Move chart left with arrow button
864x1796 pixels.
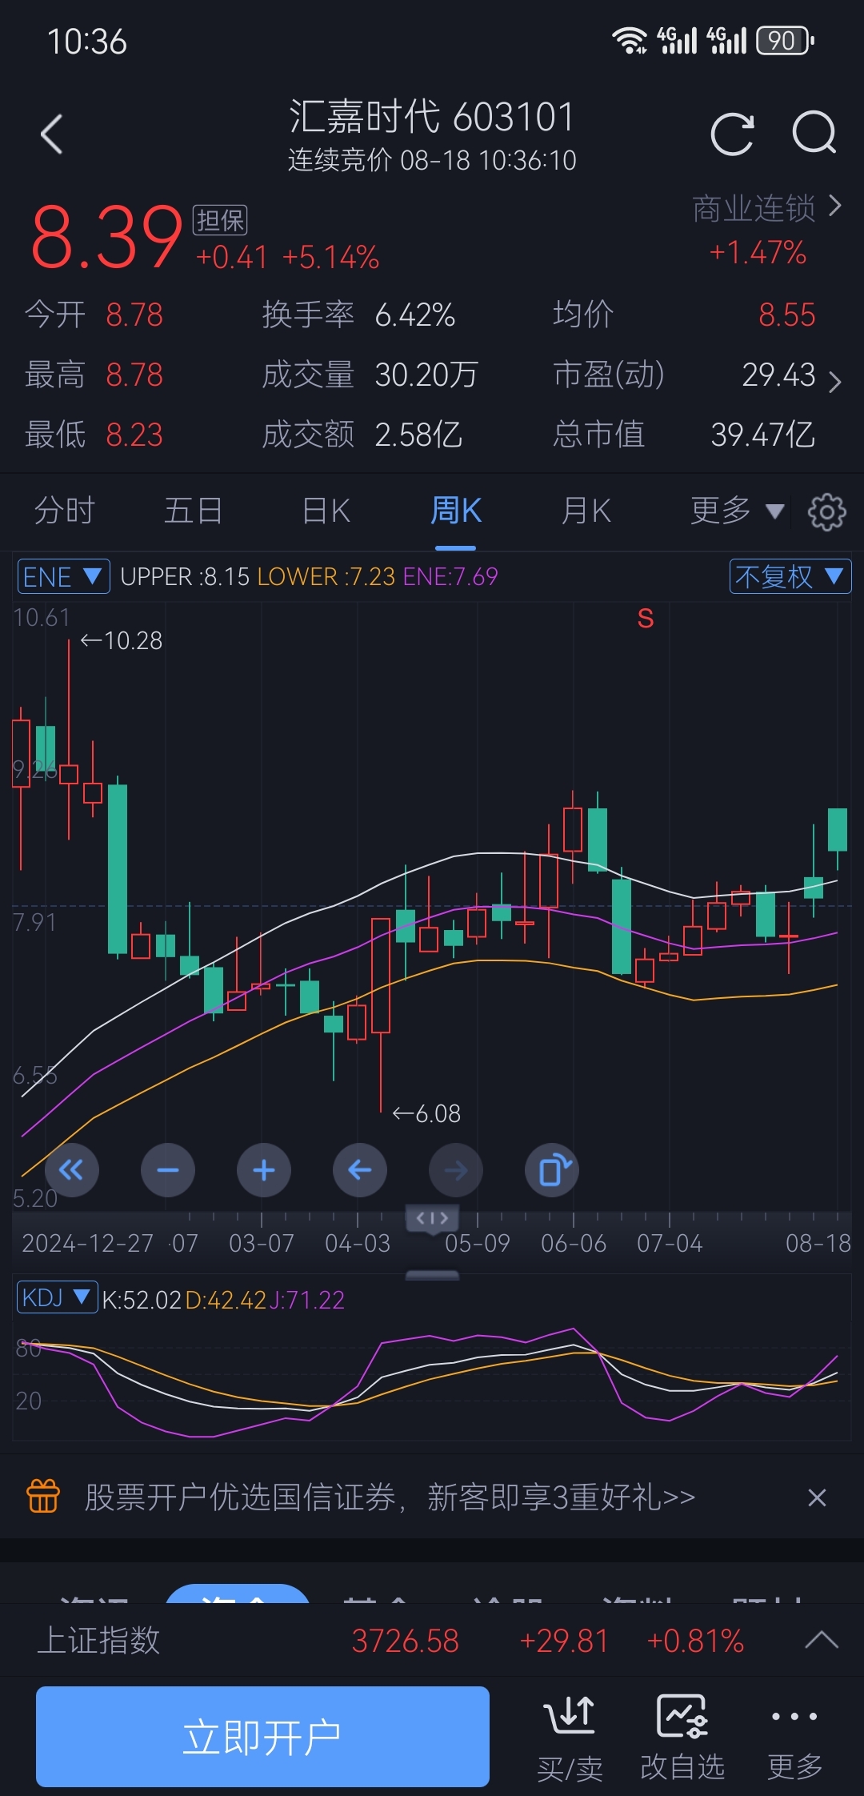pos(360,1170)
